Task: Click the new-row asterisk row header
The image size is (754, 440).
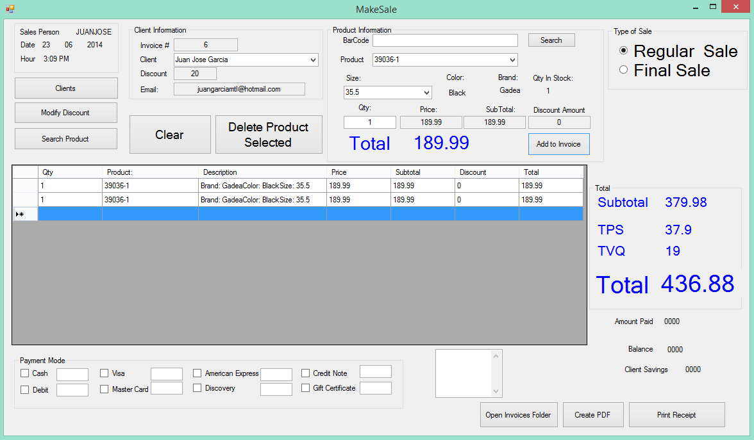Action: point(26,214)
